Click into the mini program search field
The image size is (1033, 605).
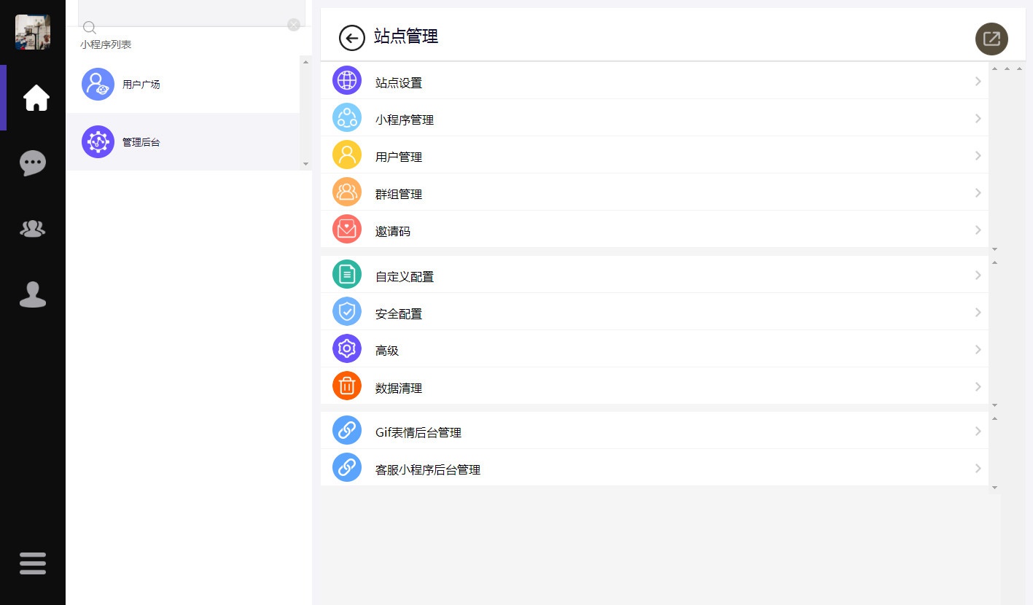pos(192,14)
